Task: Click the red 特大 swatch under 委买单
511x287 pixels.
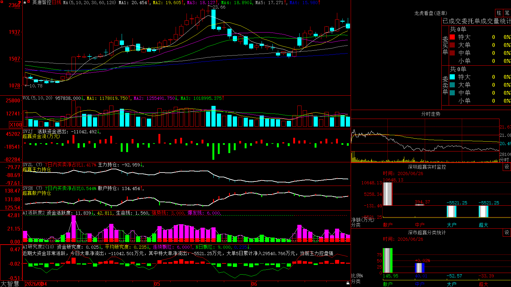Action: [452, 37]
